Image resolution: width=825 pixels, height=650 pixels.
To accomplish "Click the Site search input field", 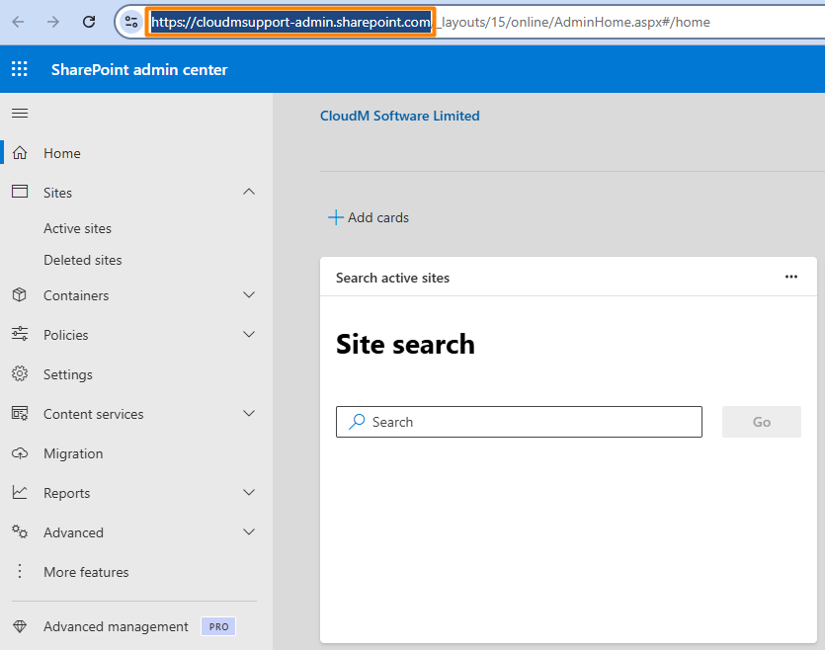I will [x=519, y=422].
